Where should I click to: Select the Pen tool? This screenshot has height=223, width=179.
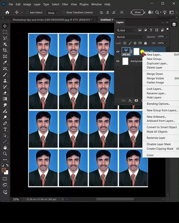5,123
